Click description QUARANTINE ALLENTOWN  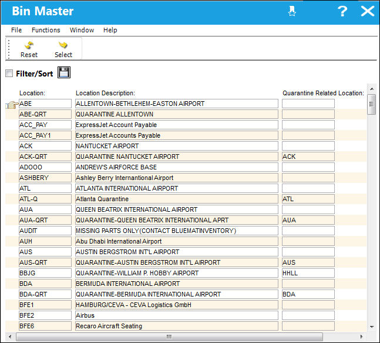coord(177,114)
